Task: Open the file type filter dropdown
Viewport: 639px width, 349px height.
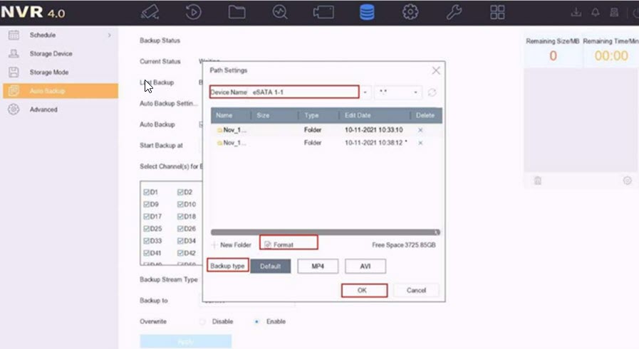Action: 398,92
